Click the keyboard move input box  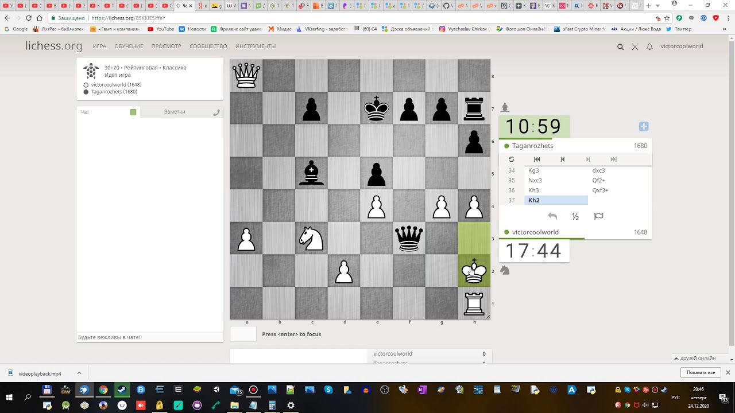[243, 334]
